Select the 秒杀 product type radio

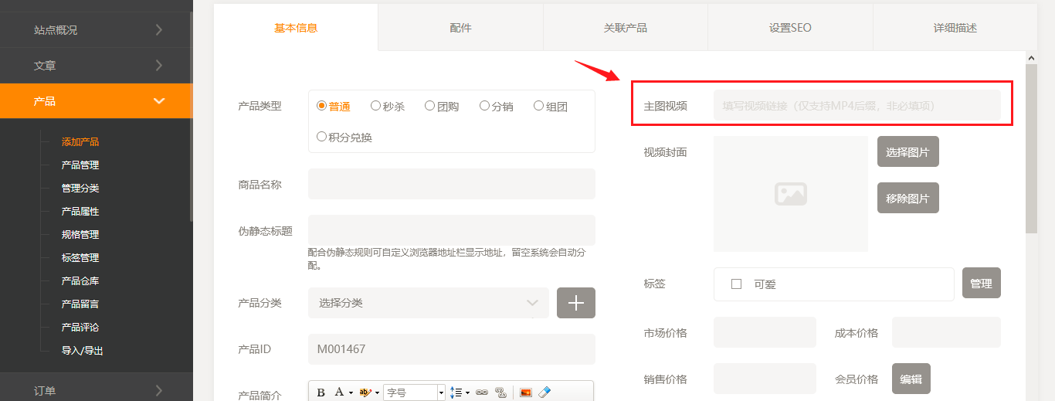coord(376,106)
